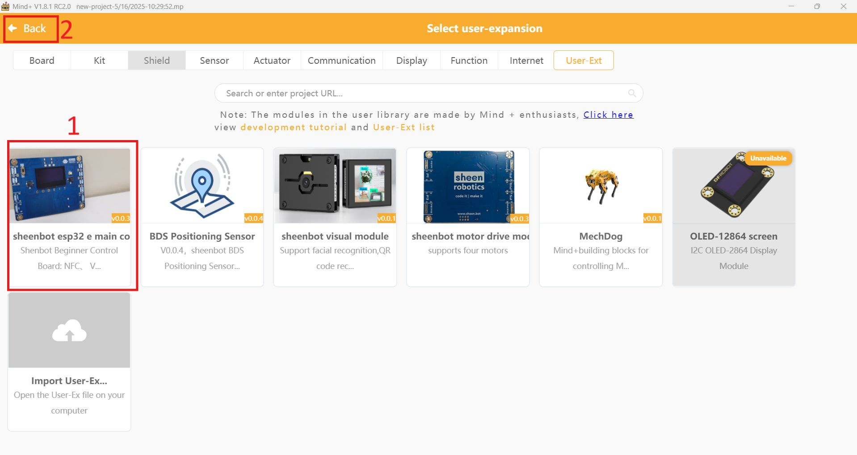Click the v0.0.1 badge on visual module

386,218
